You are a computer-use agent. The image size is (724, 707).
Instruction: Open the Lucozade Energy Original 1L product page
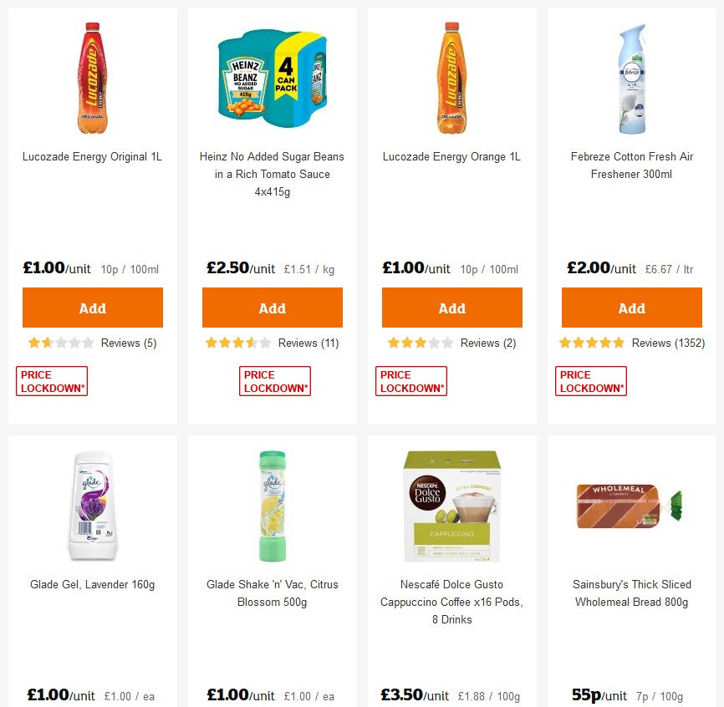tap(92, 156)
